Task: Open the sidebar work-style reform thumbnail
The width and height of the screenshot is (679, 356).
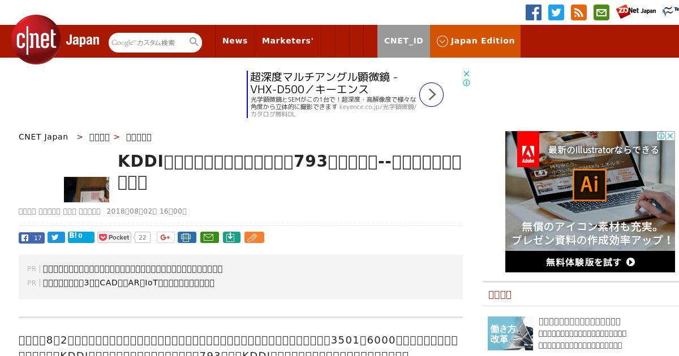Action: pos(510,333)
